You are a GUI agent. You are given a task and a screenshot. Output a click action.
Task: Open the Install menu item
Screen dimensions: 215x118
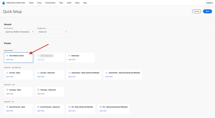[x=69, y=3]
